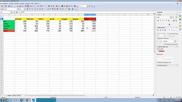Switch to Foglio3 sheet tab
Image resolution: width=182 pixels, height=102 pixels.
pos(18,95)
